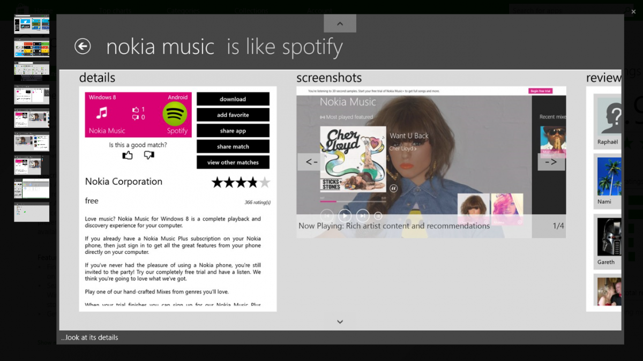This screenshot has width=643, height=361.
Task: Show next screenshot with right arrow
Action: tap(551, 162)
